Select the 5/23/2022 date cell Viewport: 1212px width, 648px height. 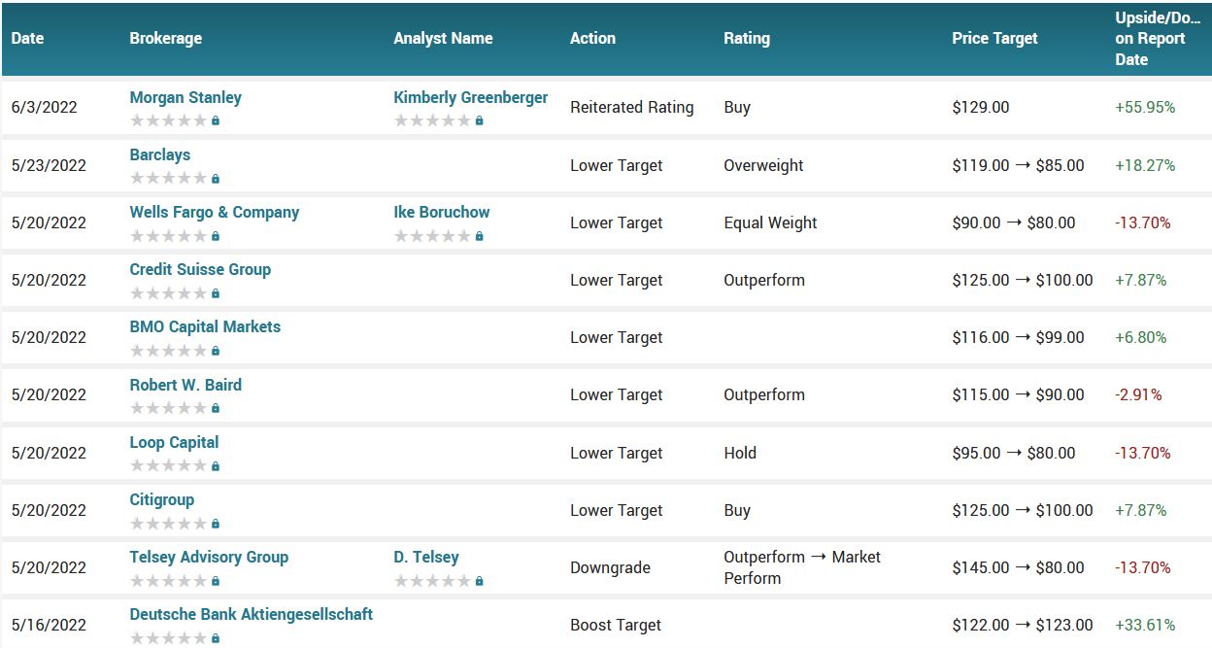click(x=49, y=165)
